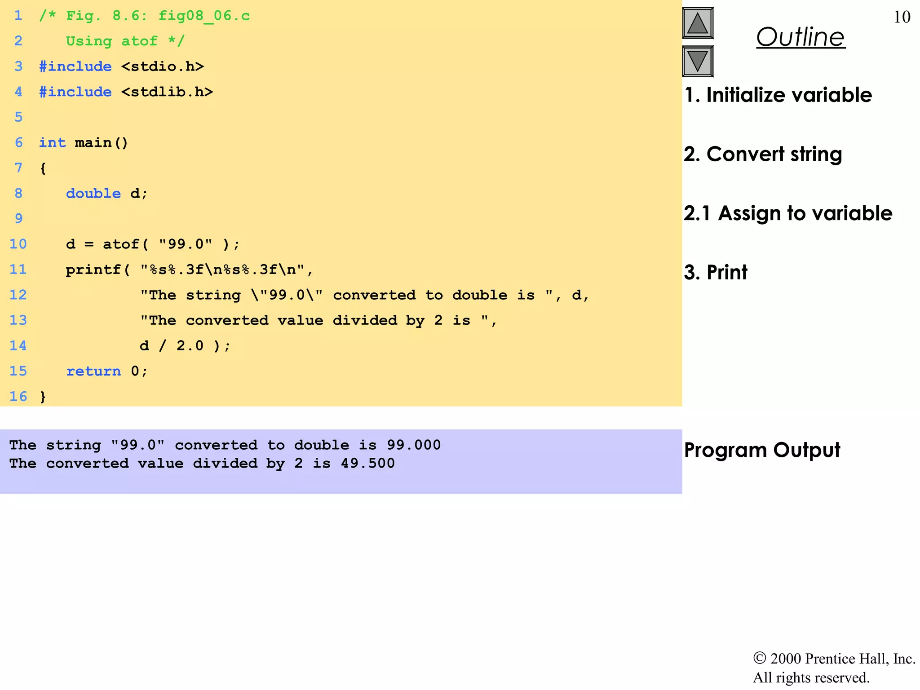
Task: Select outline item '2. Convert string'
Action: click(x=763, y=154)
